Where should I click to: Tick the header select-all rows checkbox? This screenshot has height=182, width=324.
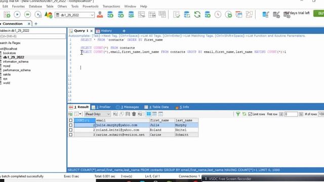(71, 120)
